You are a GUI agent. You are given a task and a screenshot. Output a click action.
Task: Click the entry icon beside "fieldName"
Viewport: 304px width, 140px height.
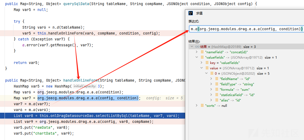(217, 79)
